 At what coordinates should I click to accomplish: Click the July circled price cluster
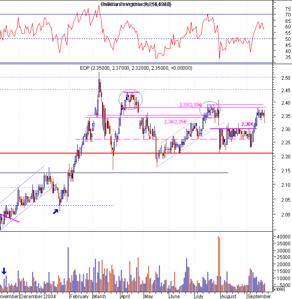tap(210, 110)
